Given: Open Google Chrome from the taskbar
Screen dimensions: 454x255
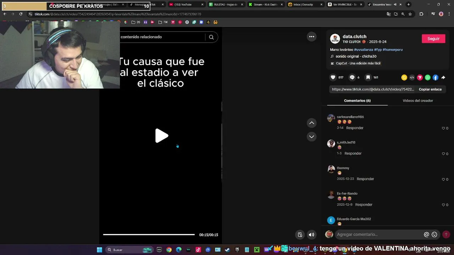Looking at the screenshot, I should (x=169, y=250).
